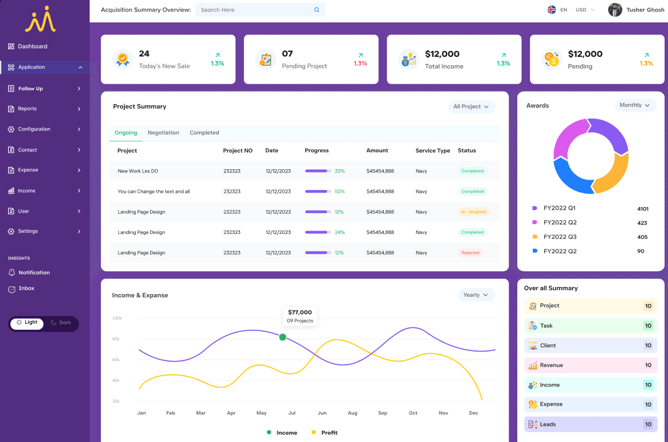
Task: Switch to the Negotiation tab
Action: point(162,133)
